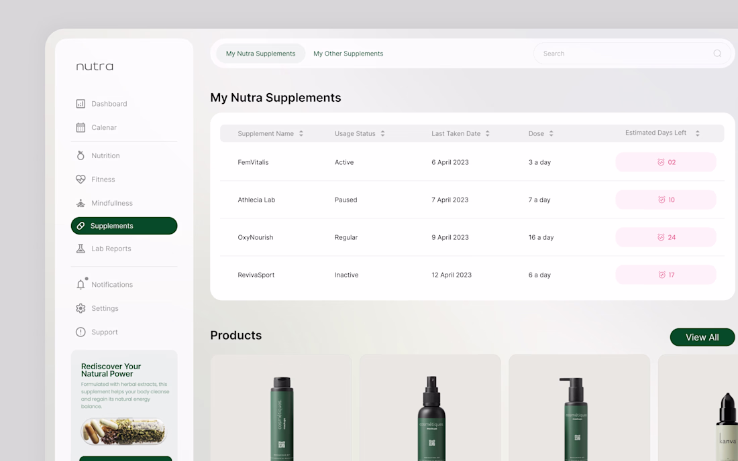Screen dimensions: 738x461
Task: Sort by Dose column arrows
Action: (x=551, y=133)
